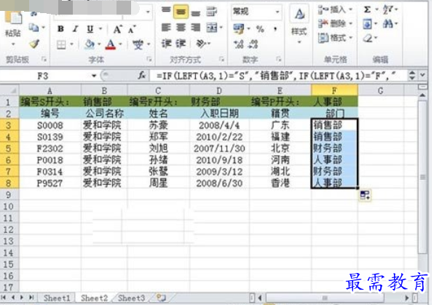This screenshot has width=434, height=305.
Task: Apply fill color bucket
Action: click(90, 44)
